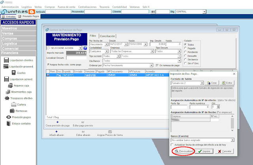253x165 pixels.
Task: Click Añadir albarán plus icon
Action: (57, 132)
